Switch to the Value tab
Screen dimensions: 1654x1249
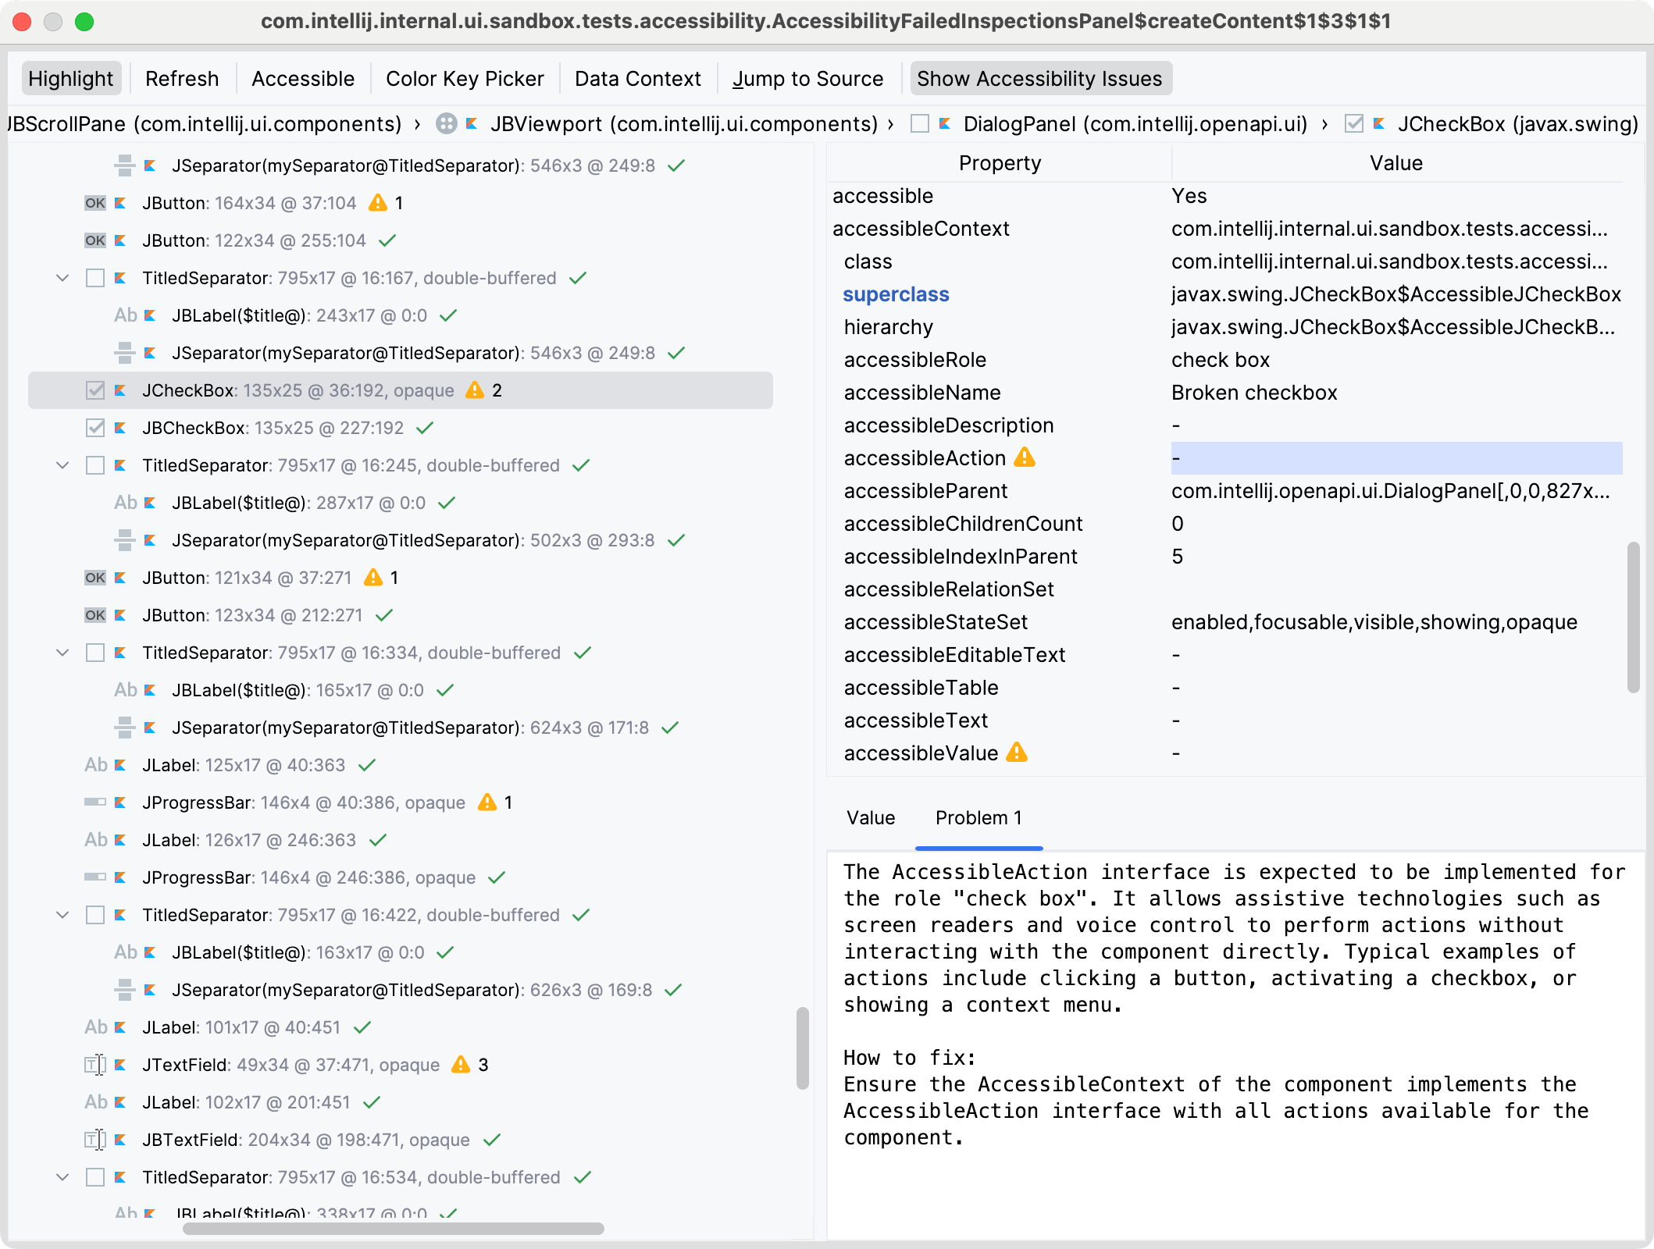pos(870,818)
